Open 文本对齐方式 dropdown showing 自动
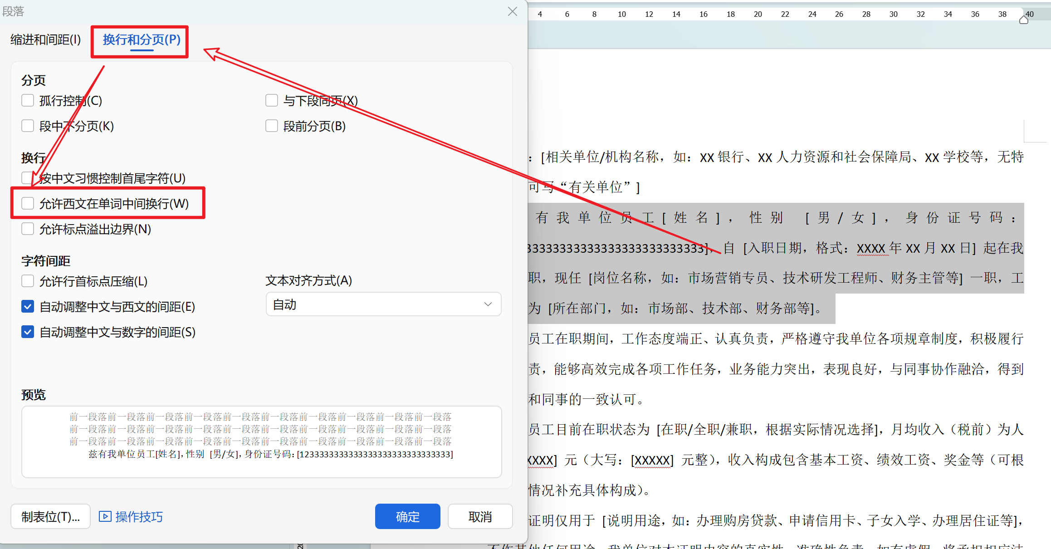 pos(383,304)
